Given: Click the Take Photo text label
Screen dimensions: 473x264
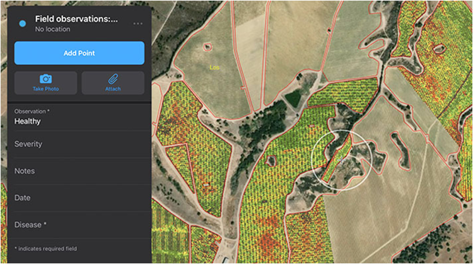Looking at the screenshot, I should click(45, 89).
